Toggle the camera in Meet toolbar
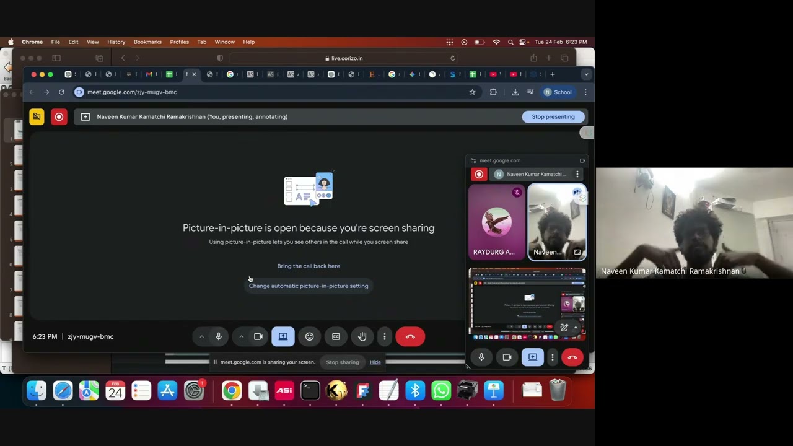793x446 pixels. (258, 336)
